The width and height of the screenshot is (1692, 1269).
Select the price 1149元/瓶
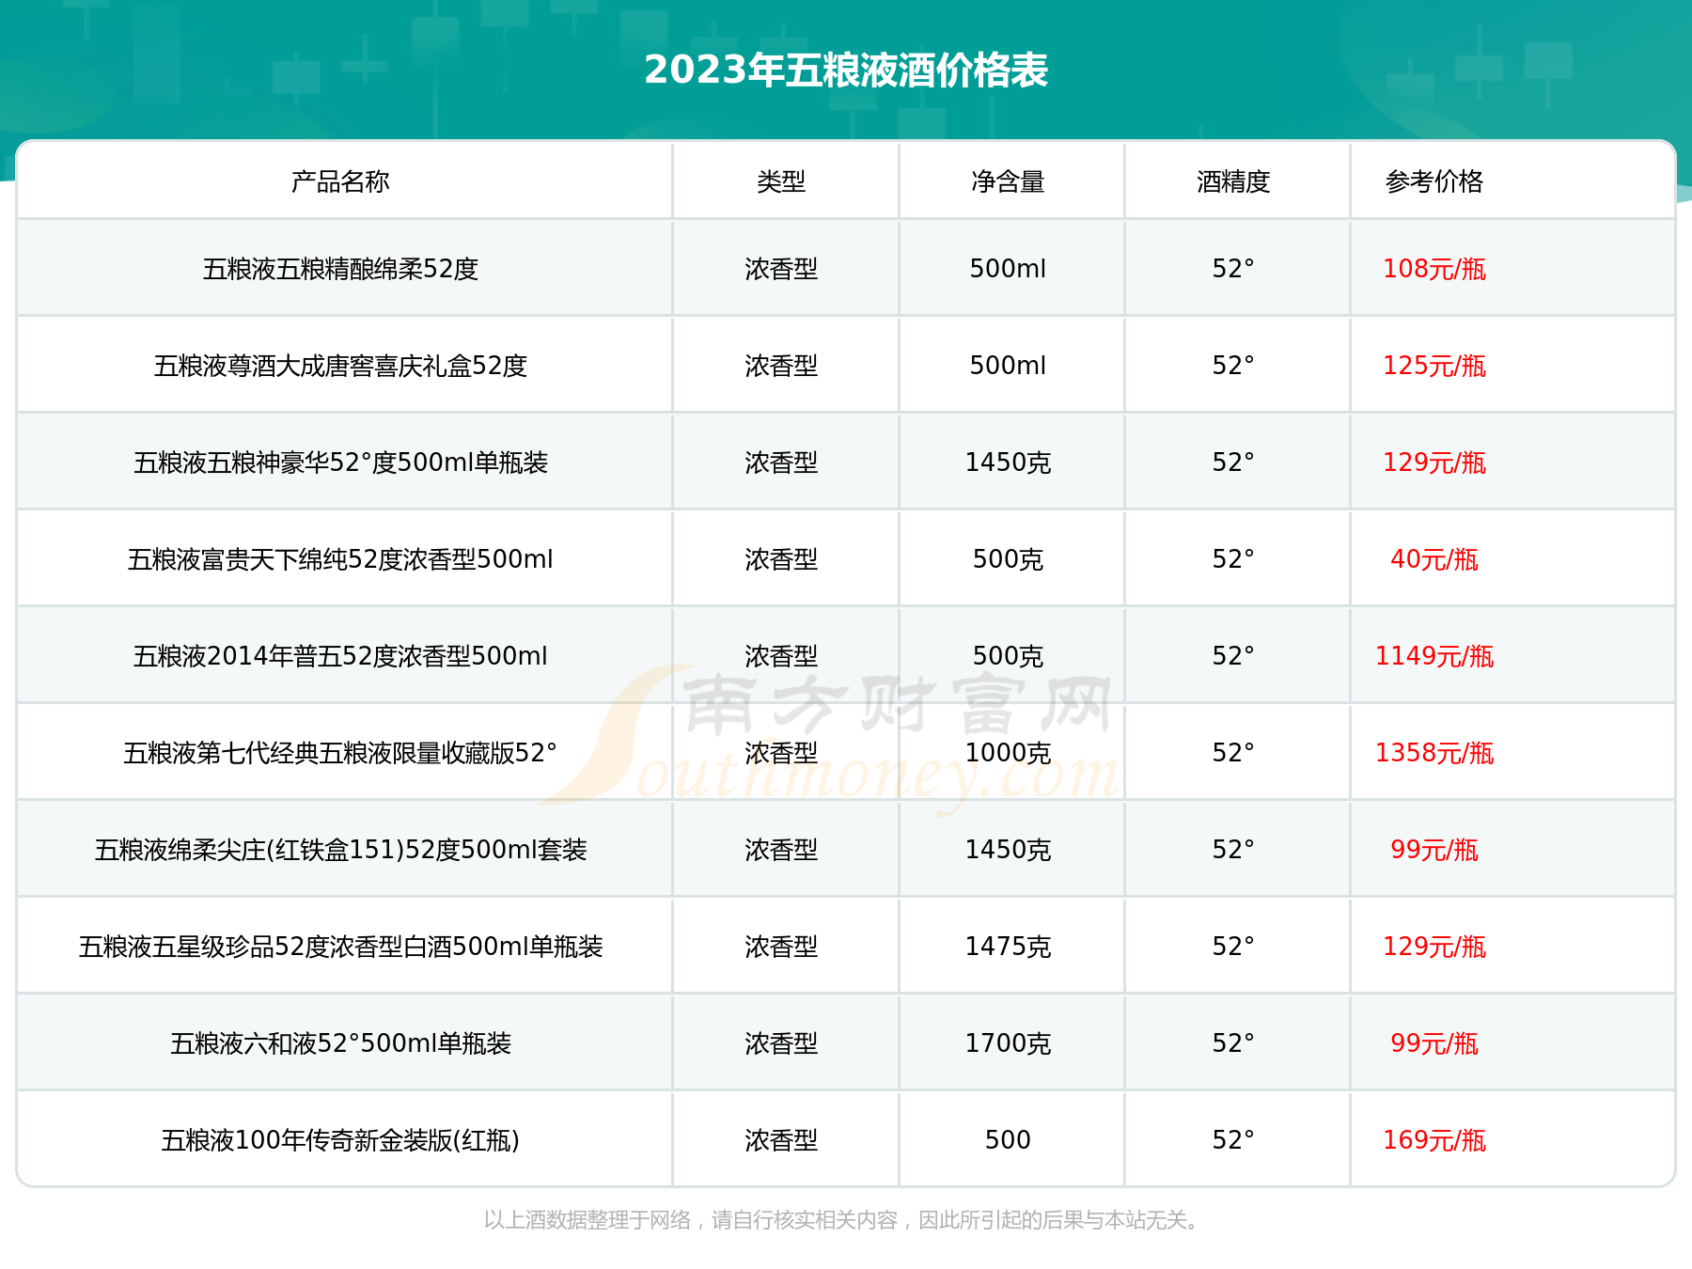(x=1434, y=656)
